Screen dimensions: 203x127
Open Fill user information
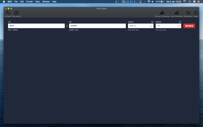click(162, 13)
